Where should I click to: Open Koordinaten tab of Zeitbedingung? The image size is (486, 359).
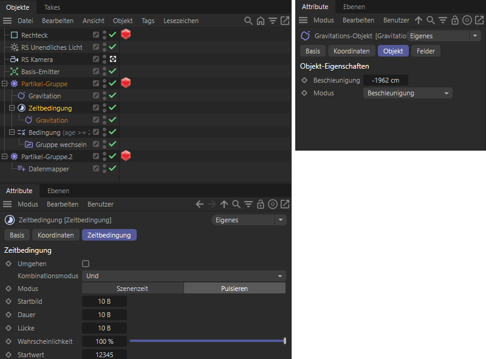tap(56, 235)
